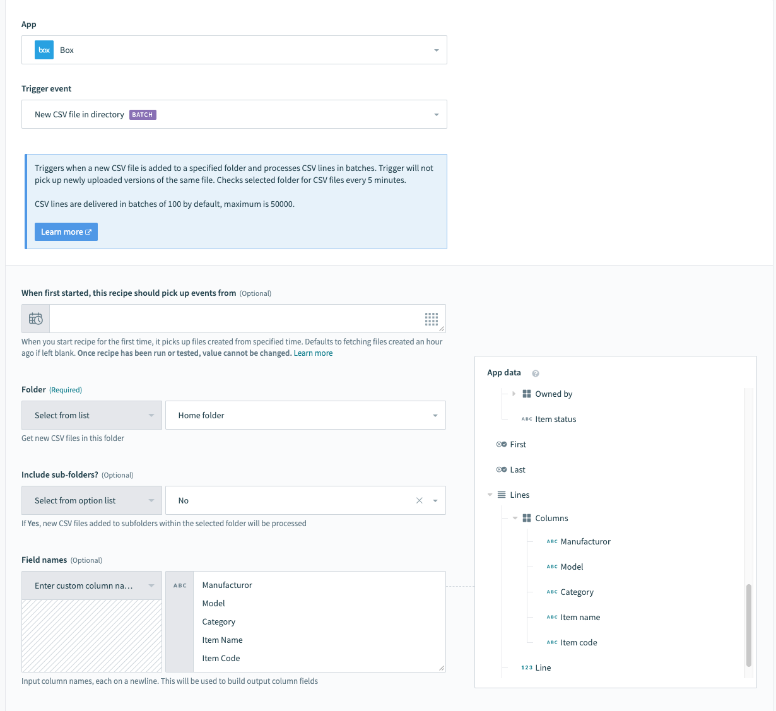Open the Home folder dropdown

[x=305, y=415]
